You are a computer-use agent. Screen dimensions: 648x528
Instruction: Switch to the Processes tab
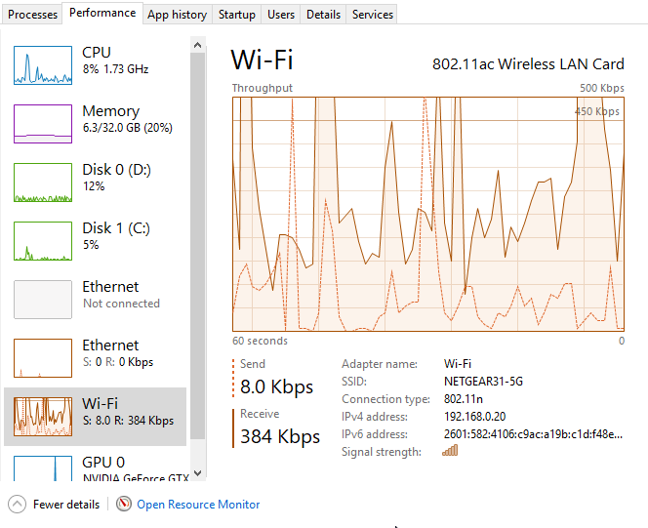tap(33, 15)
